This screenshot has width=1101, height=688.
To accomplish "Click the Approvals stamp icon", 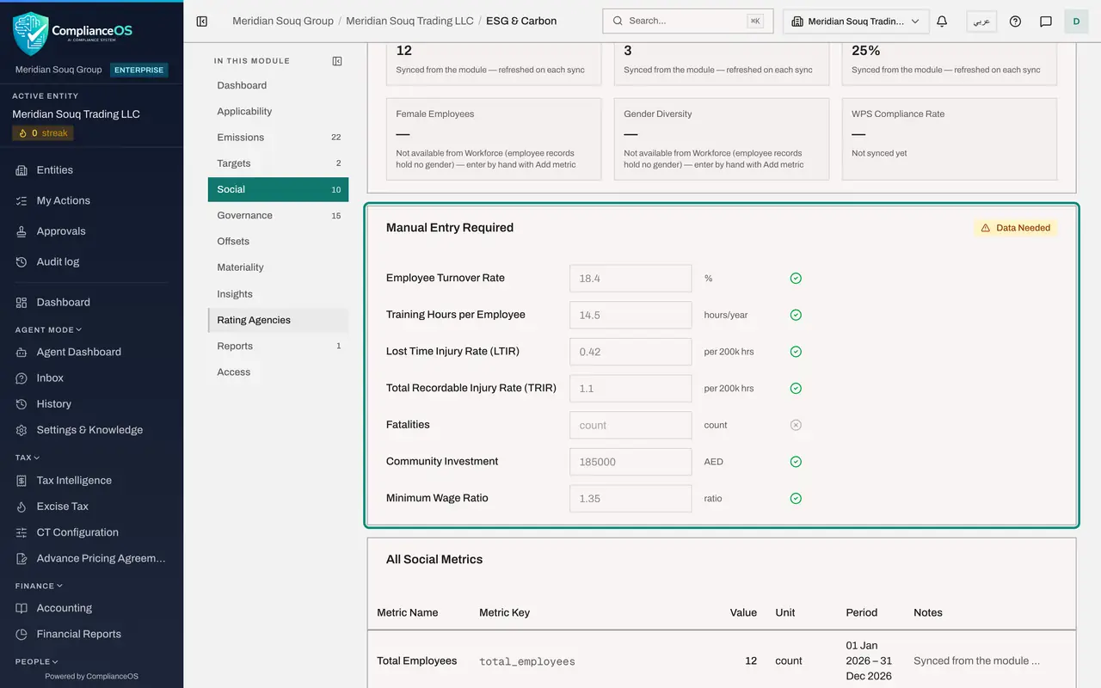I will [22, 231].
